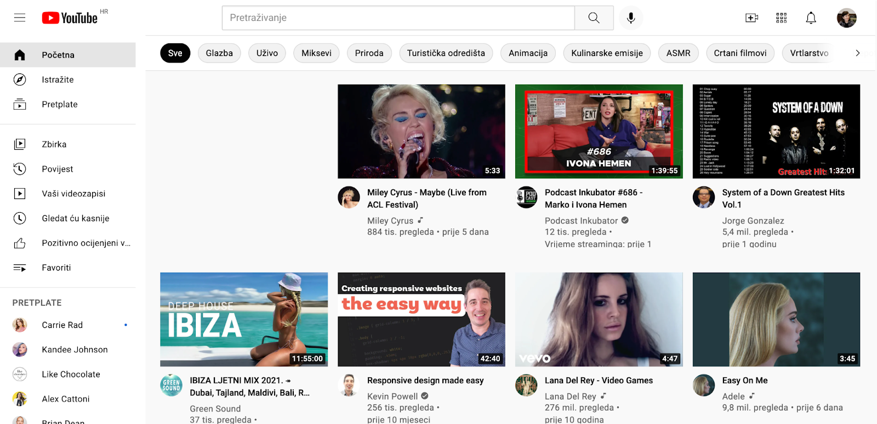Start voice search with microphone
Viewport: 877px width, 424px height.
point(631,18)
